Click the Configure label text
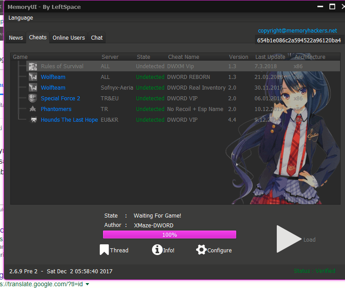The width and height of the screenshot is (345, 288). [x=219, y=251]
